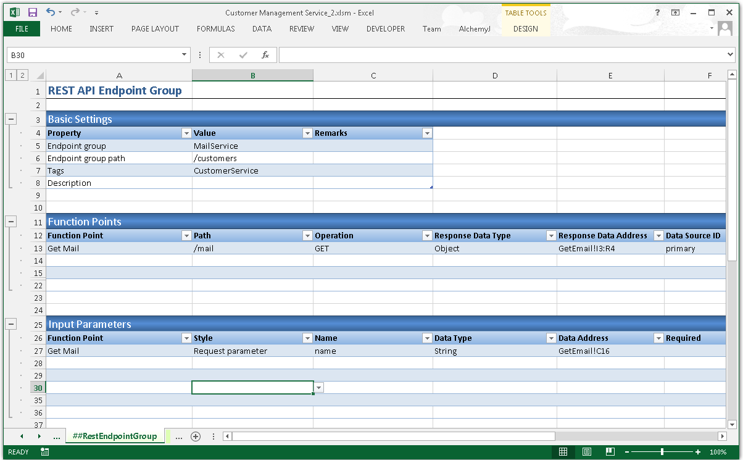743x460 pixels.
Task: Open the Operation column filter dropdown
Action: point(426,236)
